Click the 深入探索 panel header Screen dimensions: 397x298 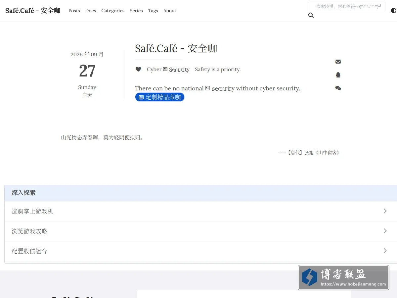point(200,193)
